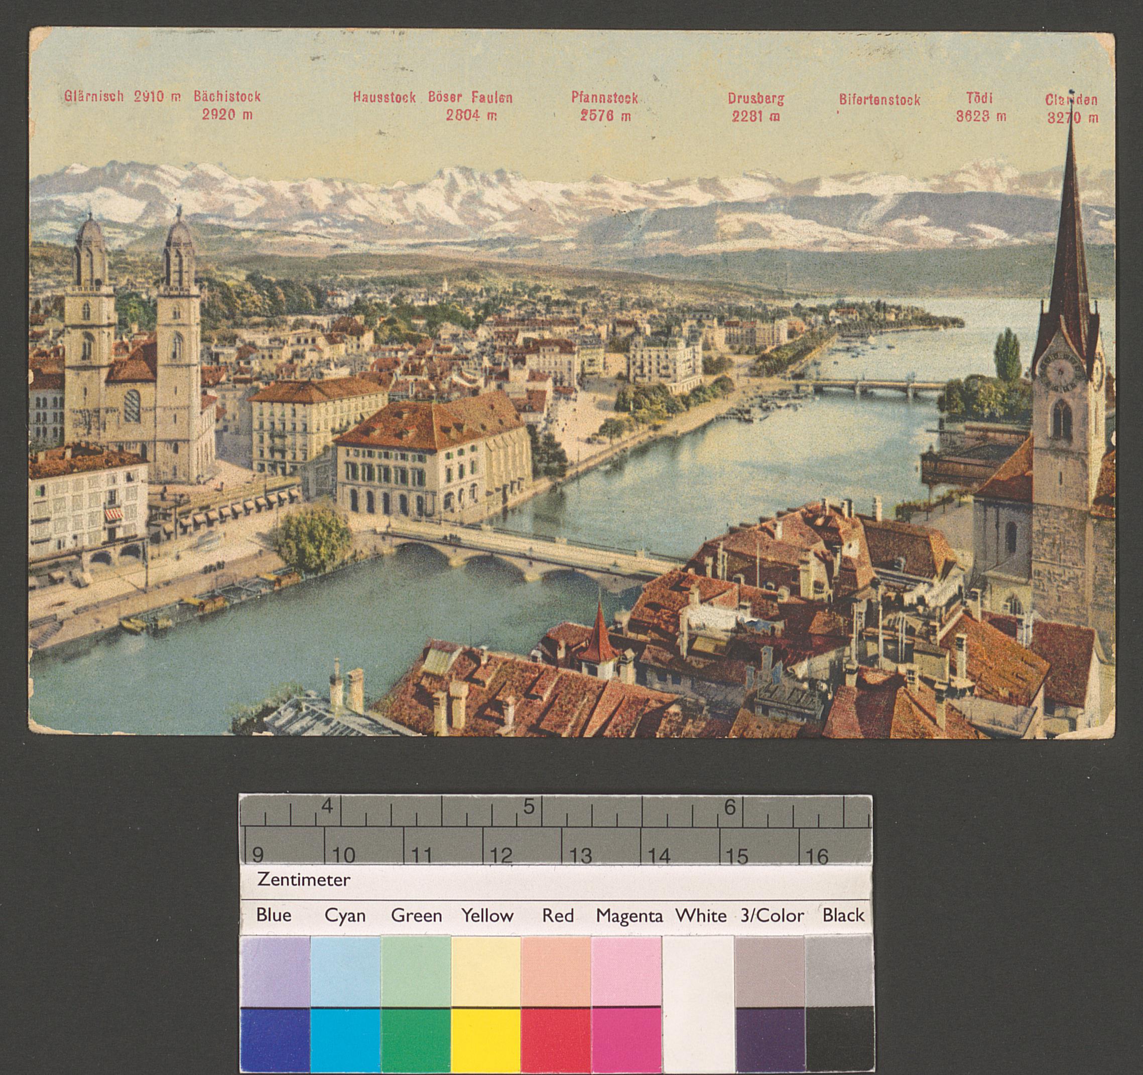Click the '2920 m' elevation text
This screenshot has height=1075, width=1143.
pyautogui.click(x=227, y=114)
